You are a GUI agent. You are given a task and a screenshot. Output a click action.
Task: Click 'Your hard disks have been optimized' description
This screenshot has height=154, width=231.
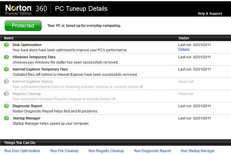coord(70,50)
